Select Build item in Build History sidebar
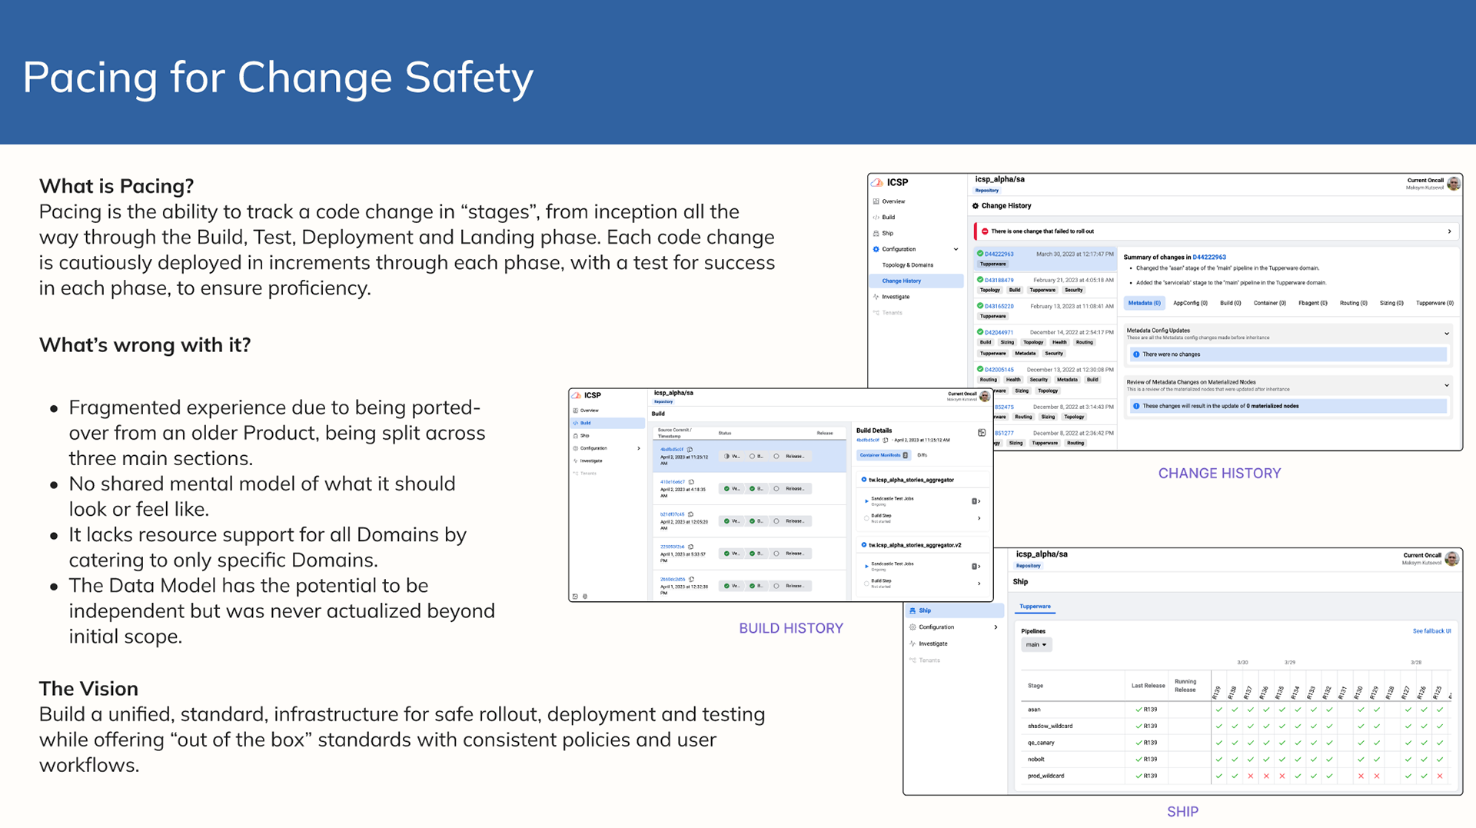Image resolution: width=1476 pixels, height=828 pixels. 607,423
